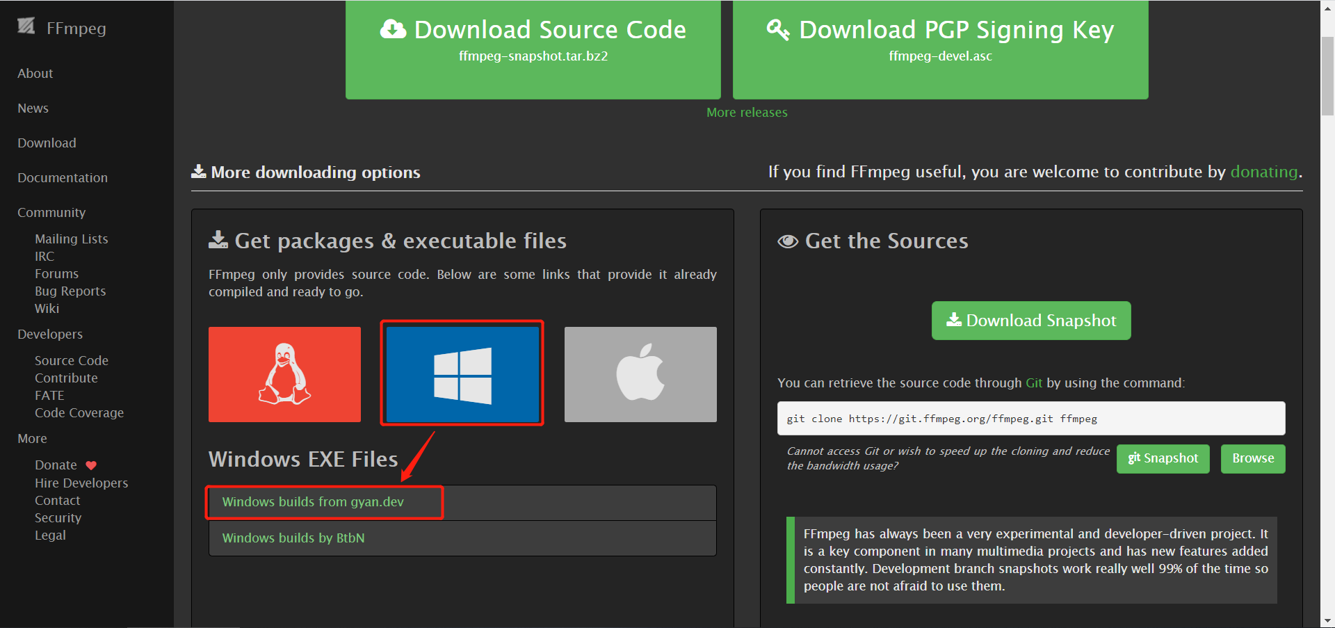The height and width of the screenshot is (628, 1335).
Task: Open Forums link in sidebar
Action: pyautogui.click(x=56, y=273)
